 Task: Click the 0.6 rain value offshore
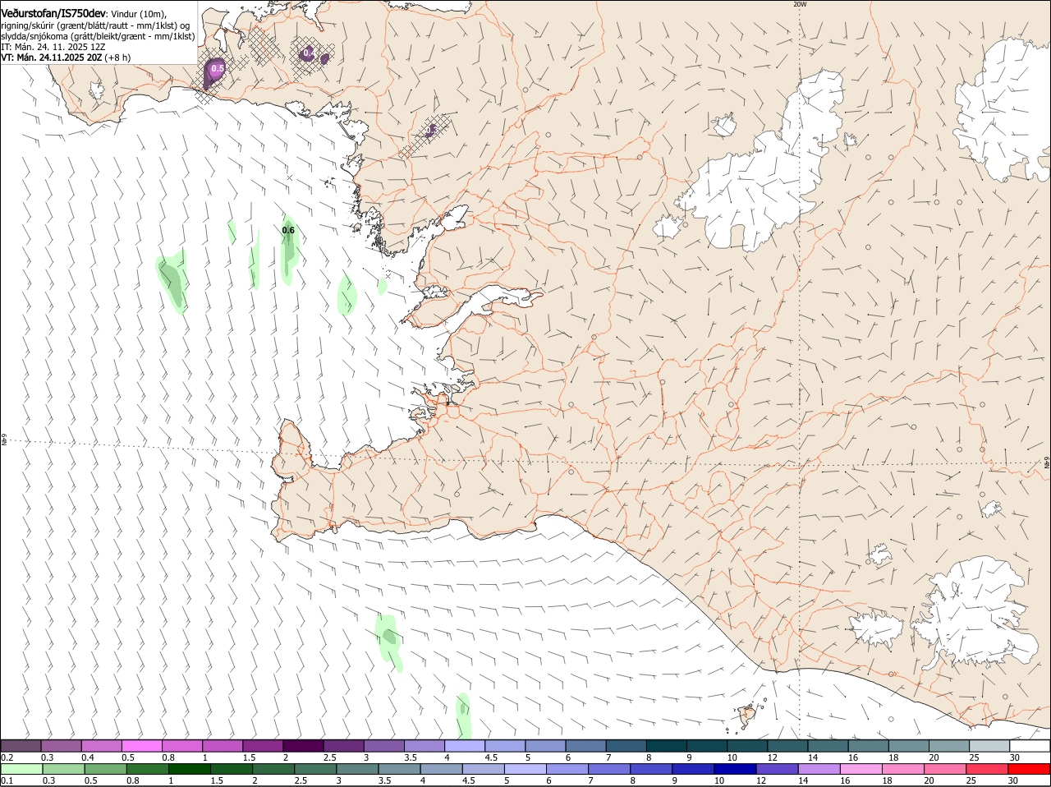pyautogui.click(x=288, y=231)
